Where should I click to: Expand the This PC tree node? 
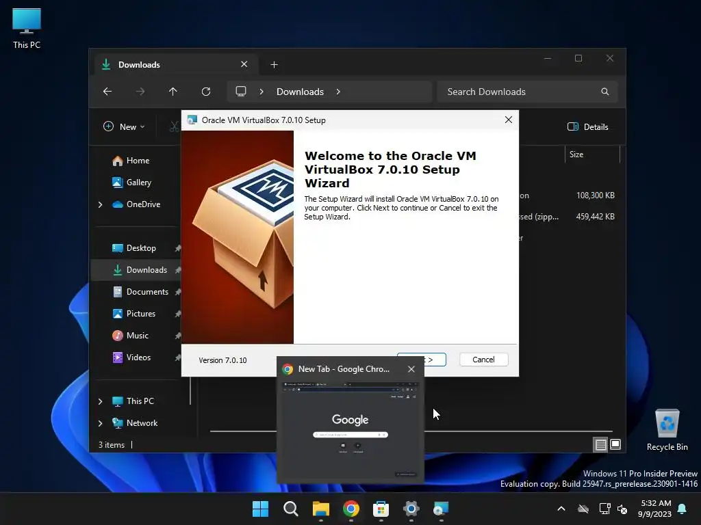pyautogui.click(x=100, y=401)
